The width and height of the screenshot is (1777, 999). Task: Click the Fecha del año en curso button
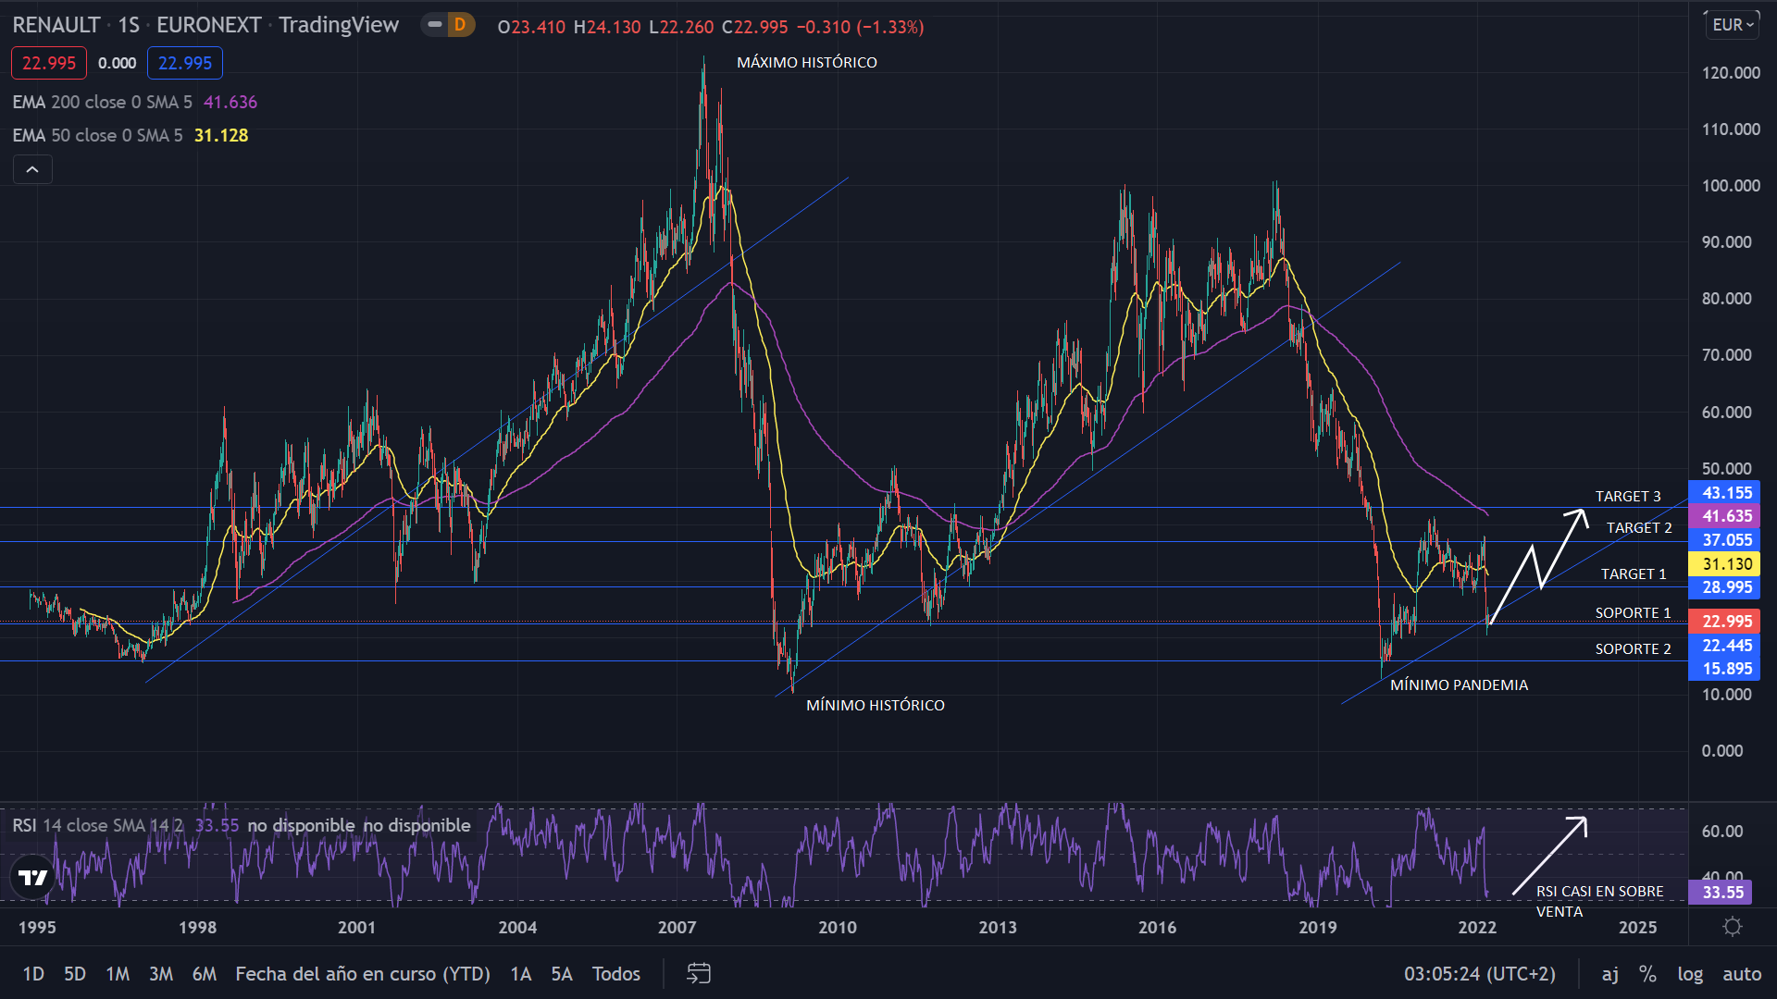click(x=363, y=973)
